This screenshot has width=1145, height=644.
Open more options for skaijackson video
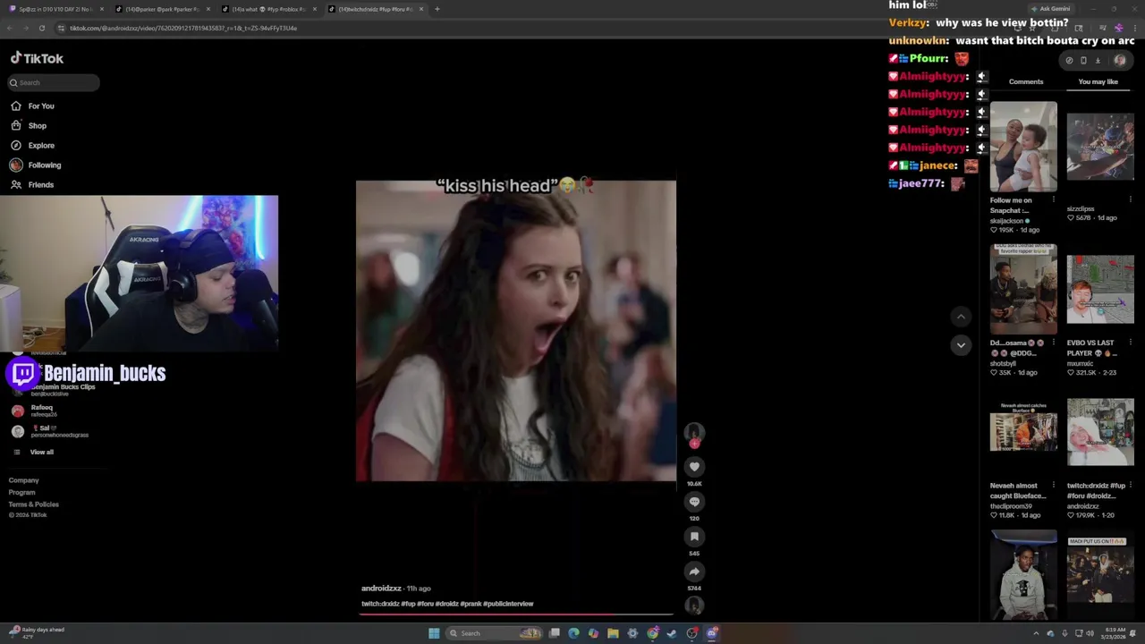[x=1054, y=200]
